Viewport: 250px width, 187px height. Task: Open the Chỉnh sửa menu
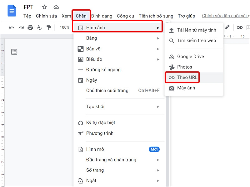[x=46, y=16]
